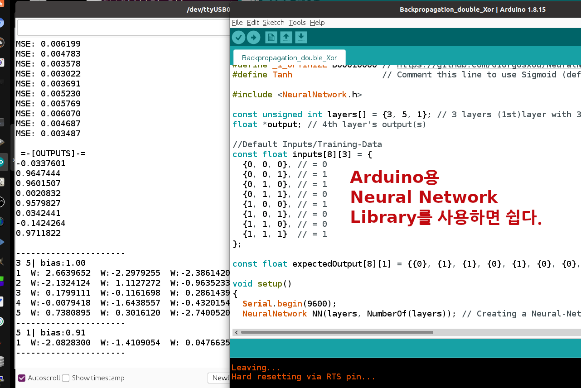
Task: Click the /dev/ttyUSB0 window title bar
Action: click(123, 9)
